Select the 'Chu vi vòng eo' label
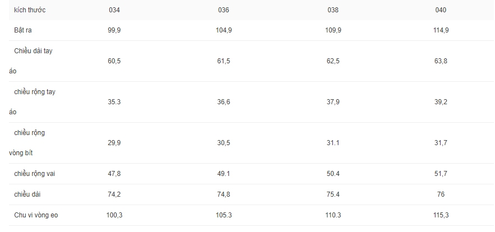 [x=36, y=215]
